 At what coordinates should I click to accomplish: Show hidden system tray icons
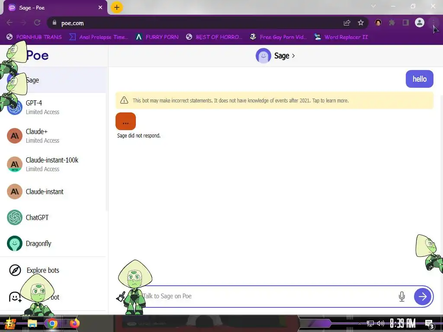point(360,323)
